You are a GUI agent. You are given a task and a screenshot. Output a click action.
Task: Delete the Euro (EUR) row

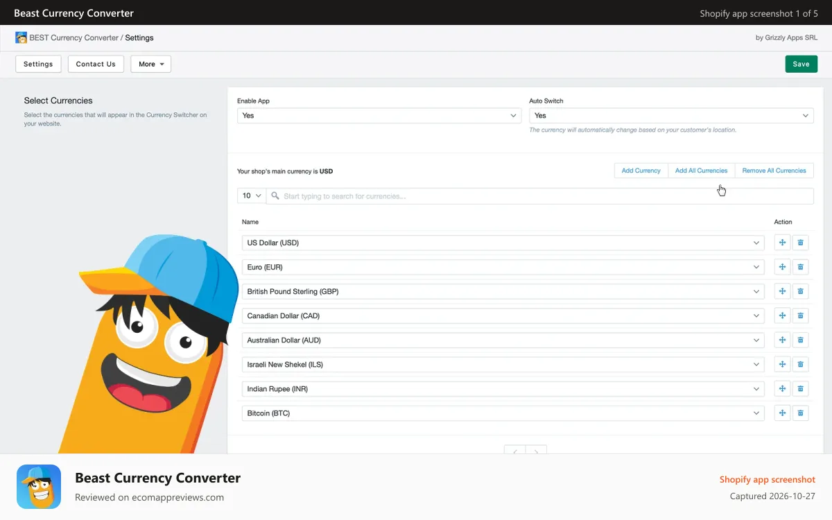click(800, 267)
